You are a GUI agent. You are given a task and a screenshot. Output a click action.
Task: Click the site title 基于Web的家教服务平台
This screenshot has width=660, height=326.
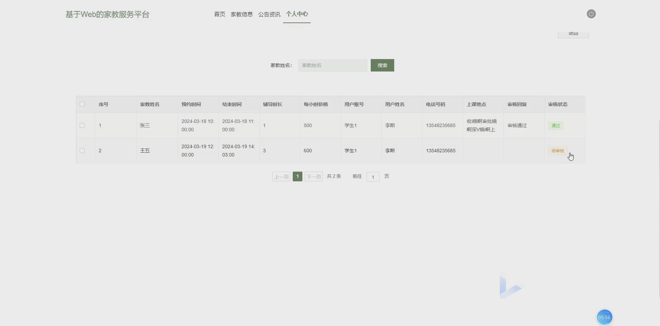click(107, 14)
